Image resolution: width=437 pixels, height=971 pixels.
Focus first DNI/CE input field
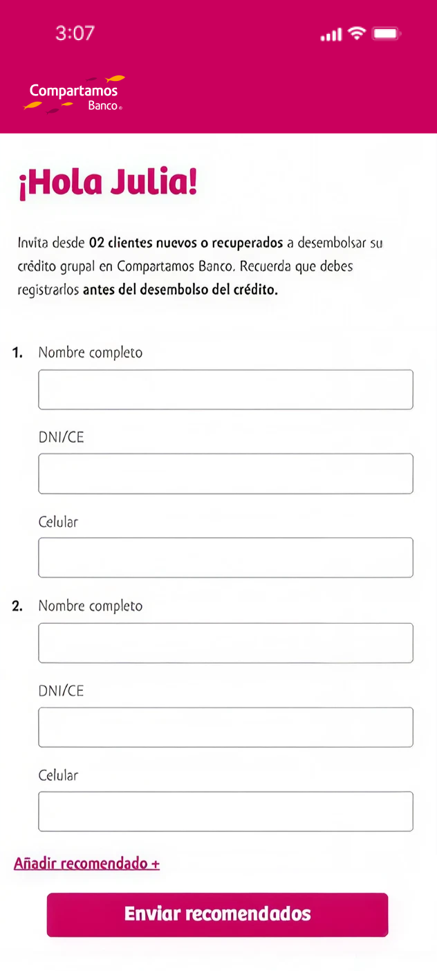pos(225,474)
